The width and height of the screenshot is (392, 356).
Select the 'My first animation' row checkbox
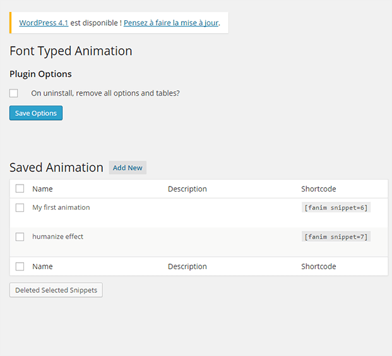tap(20, 207)
